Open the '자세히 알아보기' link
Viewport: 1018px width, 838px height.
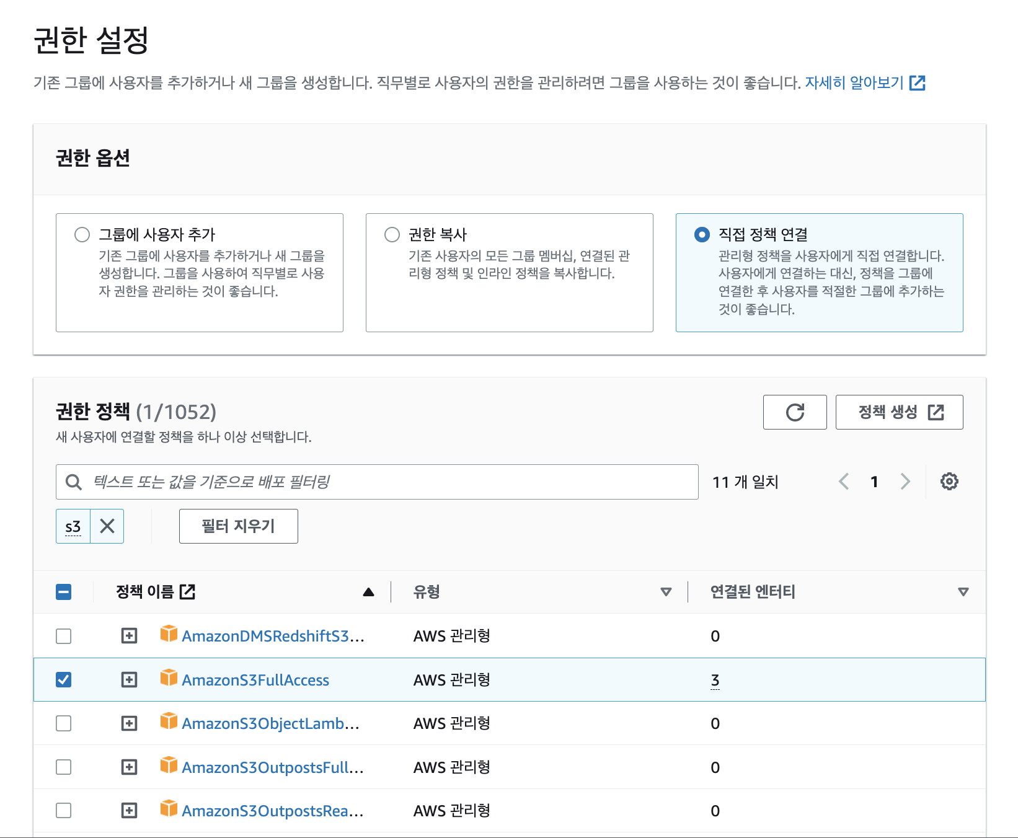[x=865, y=82]
